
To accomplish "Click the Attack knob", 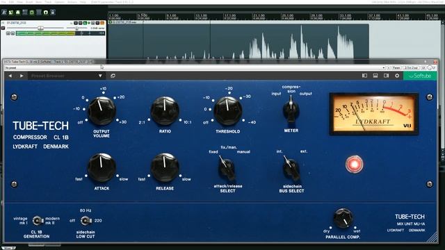I will coord(102,168).
